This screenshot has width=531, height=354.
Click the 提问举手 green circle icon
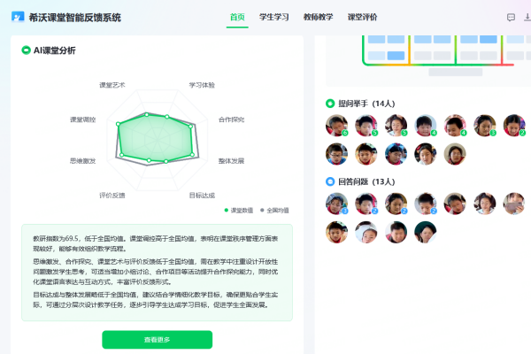(330, 104)
